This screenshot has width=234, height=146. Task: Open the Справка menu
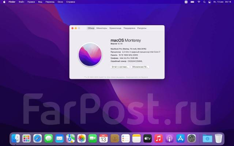(x=71, y=2)
